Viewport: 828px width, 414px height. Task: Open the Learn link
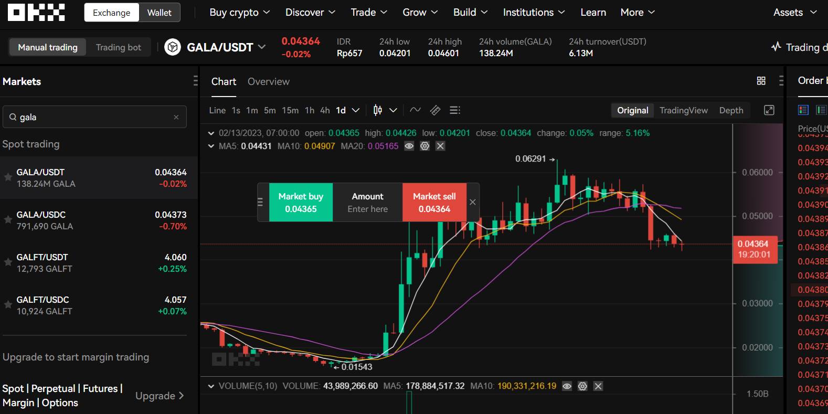coord(593,13)
